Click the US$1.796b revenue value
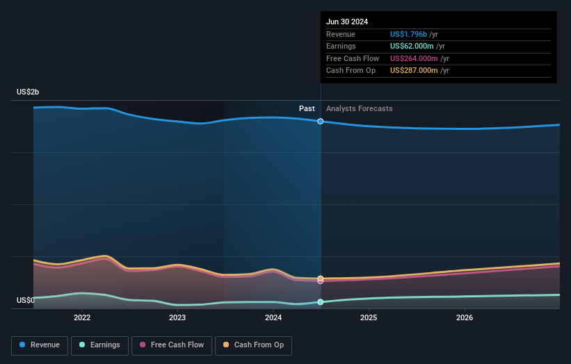 click(x=408, y=34)
